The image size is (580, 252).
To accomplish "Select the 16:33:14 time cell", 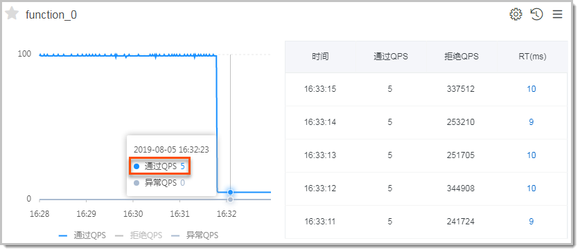I will pos(320,122).
